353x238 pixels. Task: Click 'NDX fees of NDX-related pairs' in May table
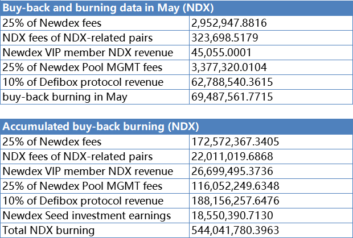77,38
